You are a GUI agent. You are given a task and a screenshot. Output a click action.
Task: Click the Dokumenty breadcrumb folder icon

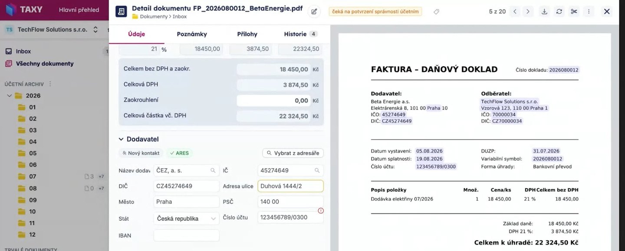135,16
